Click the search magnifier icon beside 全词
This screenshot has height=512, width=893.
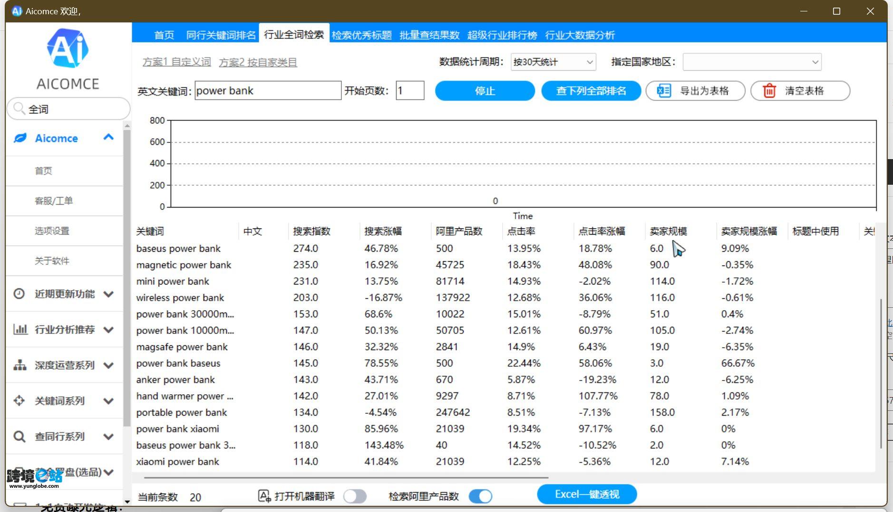point(19,109)
